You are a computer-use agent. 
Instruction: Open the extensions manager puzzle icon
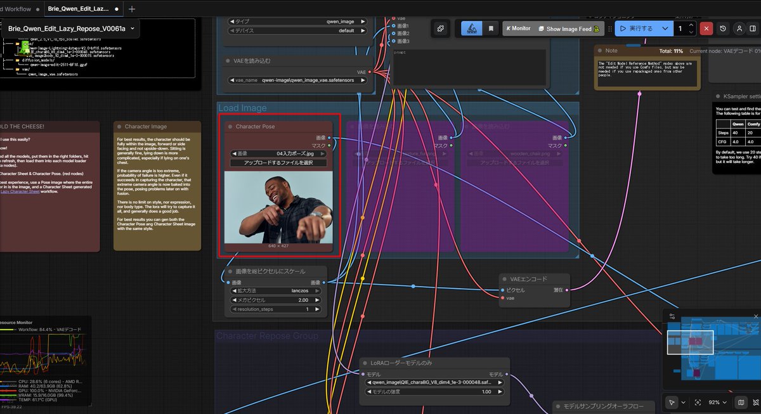pos(441,29)
